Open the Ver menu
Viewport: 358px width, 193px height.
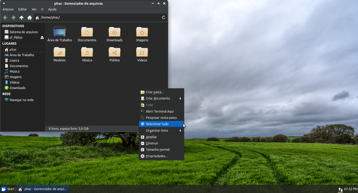pyautogui.click(x=34, y=9)
